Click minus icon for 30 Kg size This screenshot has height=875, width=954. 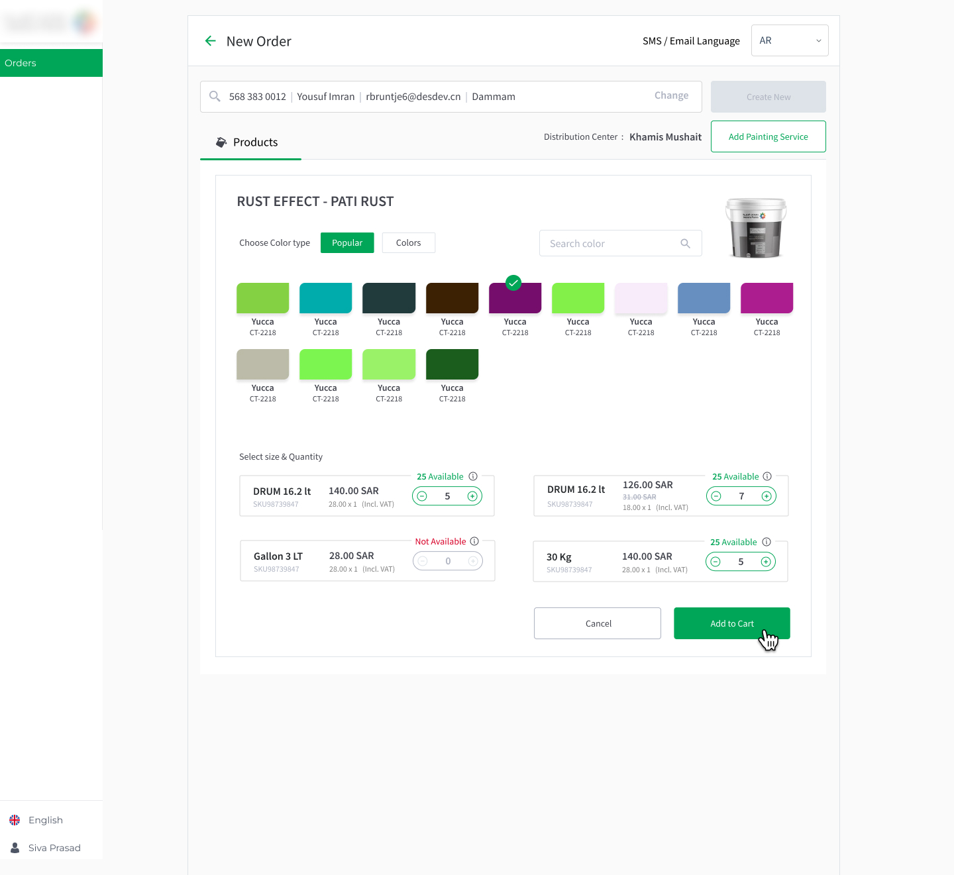[x=715, y=562]
